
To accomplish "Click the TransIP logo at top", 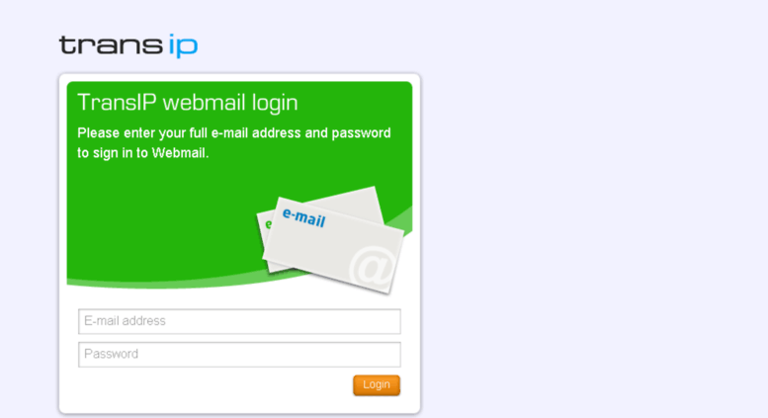I will 128,45.
